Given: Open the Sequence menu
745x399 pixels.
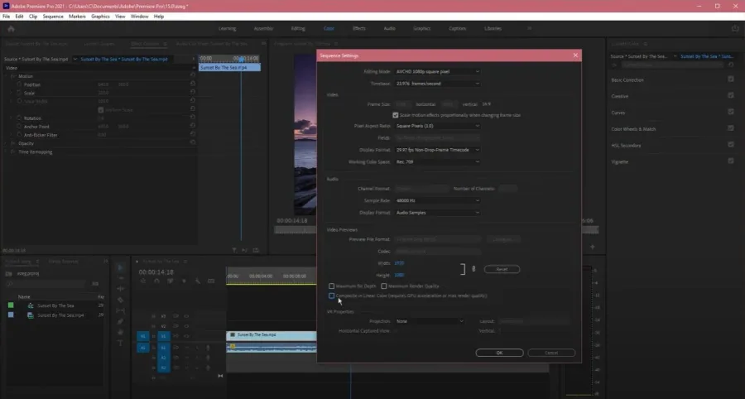Looking at the screenshot, I should click(53, 17).
